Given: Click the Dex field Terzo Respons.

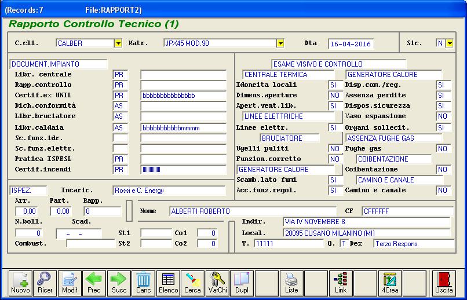Looking at the screenshot, I should [414, 243].
